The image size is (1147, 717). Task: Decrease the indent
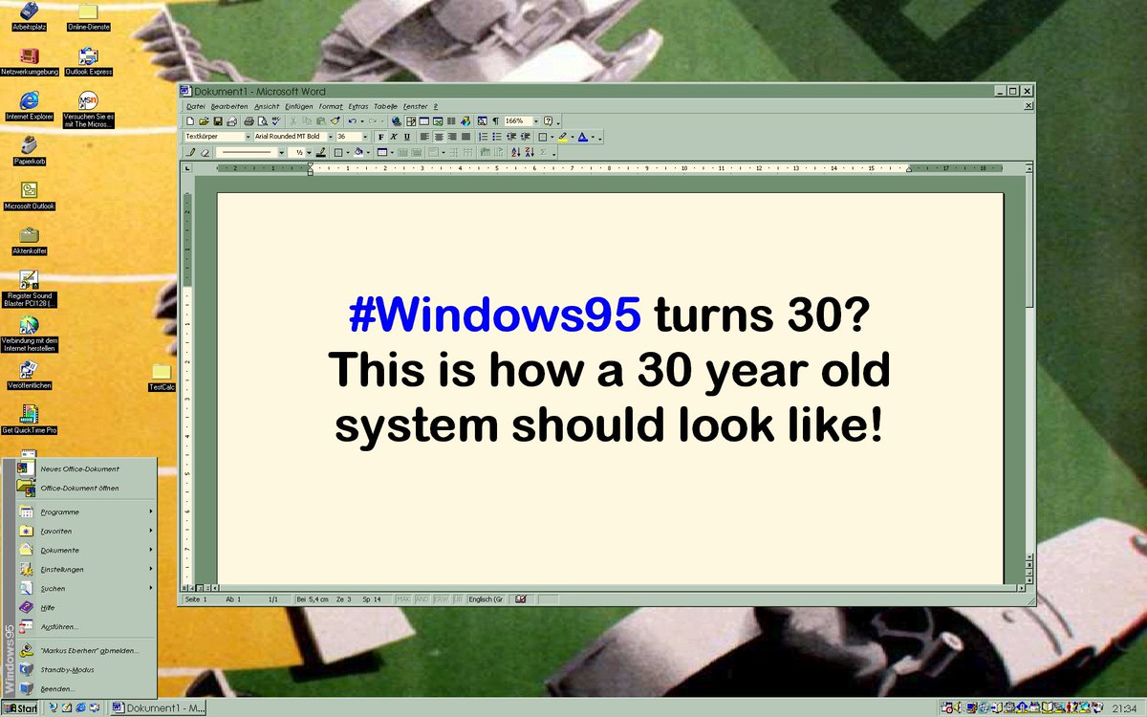point(511,137)
